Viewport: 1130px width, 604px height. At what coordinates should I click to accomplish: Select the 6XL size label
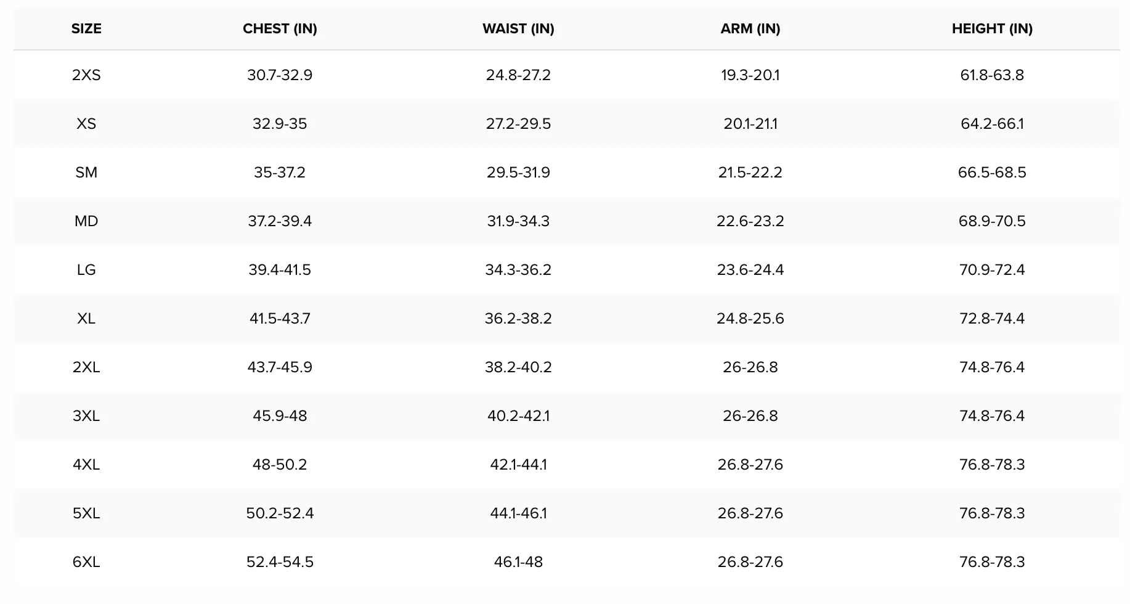tap(86, 562)
